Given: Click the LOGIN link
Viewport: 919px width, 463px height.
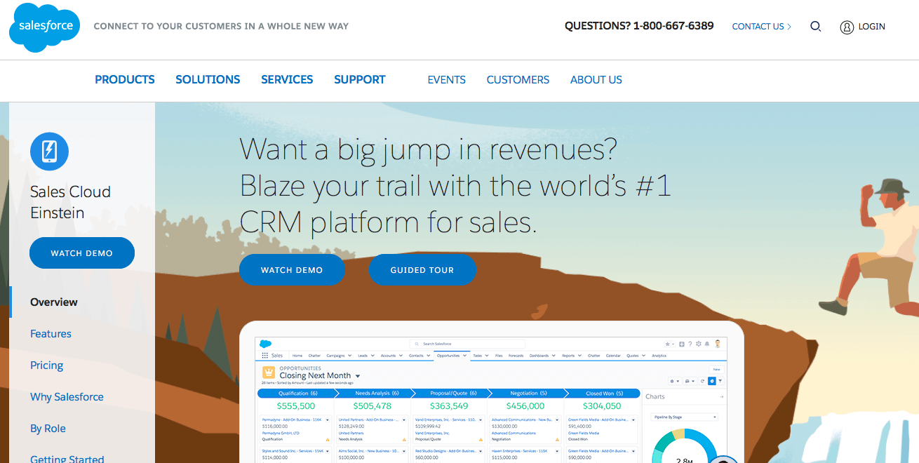Looking at the screenshot, I should pyautogui.click(x=871, y=27).
